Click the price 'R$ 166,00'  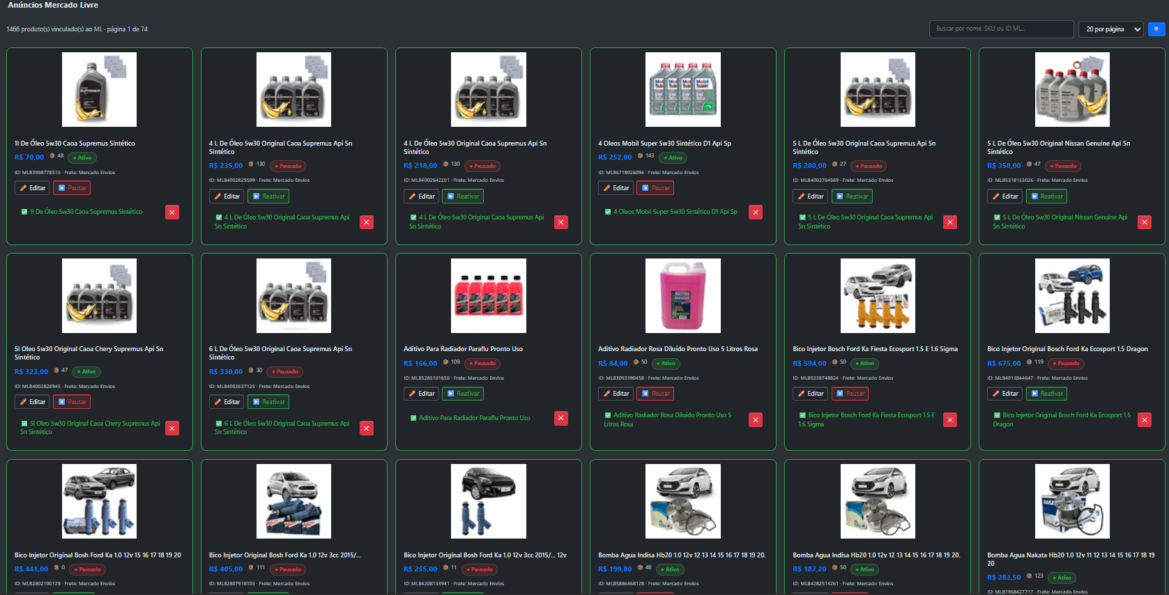click(420, 364)
